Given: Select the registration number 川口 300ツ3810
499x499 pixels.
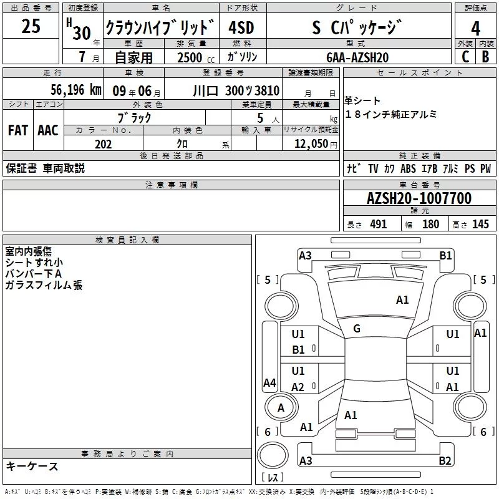Looking at the screenshot, I should (236, 90).
